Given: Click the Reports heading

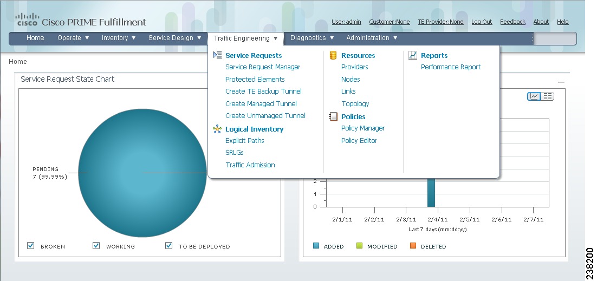Looking at the screenshot, I should [x=434, y=56].
